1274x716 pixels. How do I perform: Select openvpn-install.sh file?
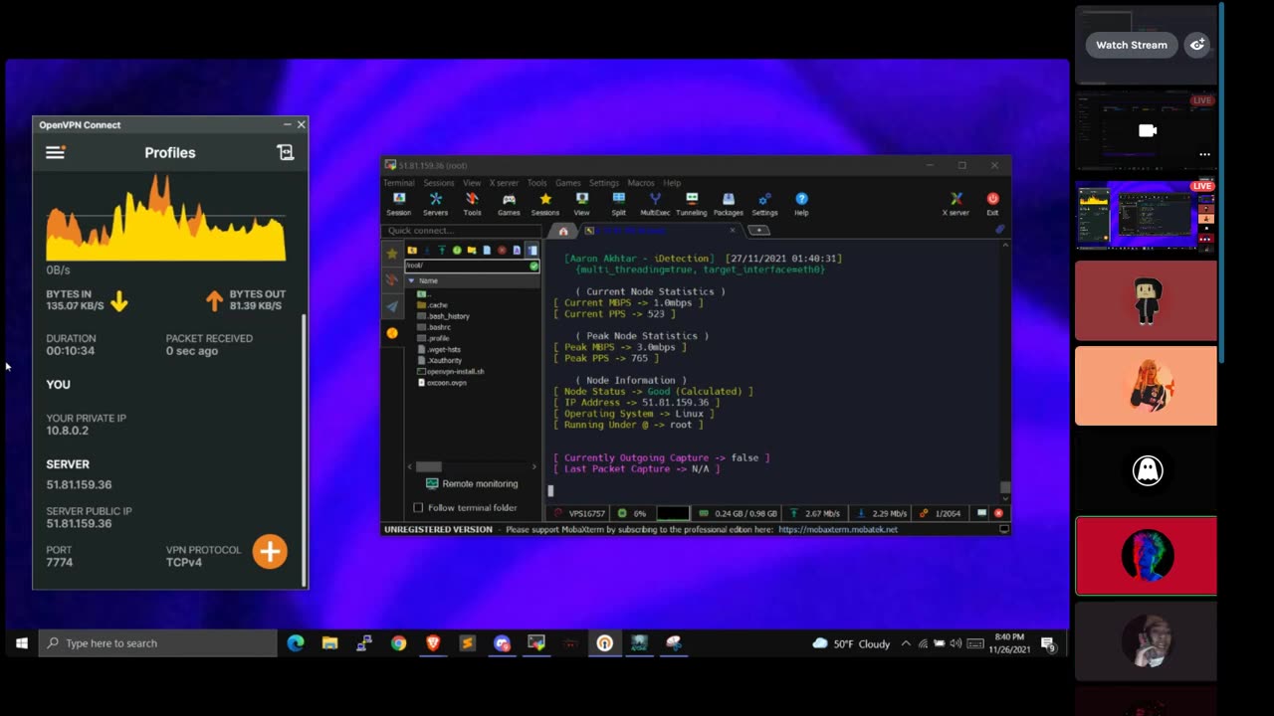click(x=451, y=371)
